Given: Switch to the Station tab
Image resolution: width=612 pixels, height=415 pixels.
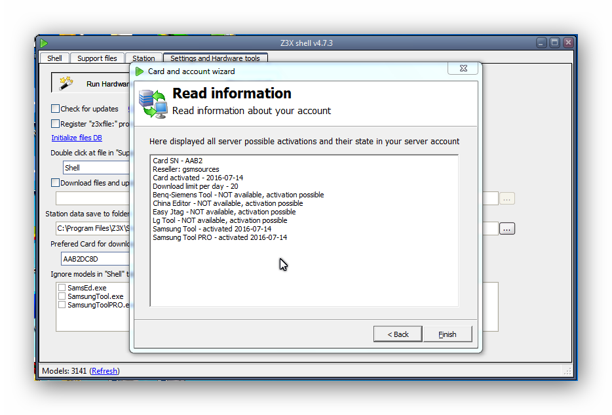Looking at the screenshot, I should 143,58.
